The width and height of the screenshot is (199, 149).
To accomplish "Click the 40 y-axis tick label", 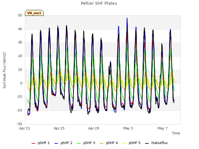I will click(20, 29).
